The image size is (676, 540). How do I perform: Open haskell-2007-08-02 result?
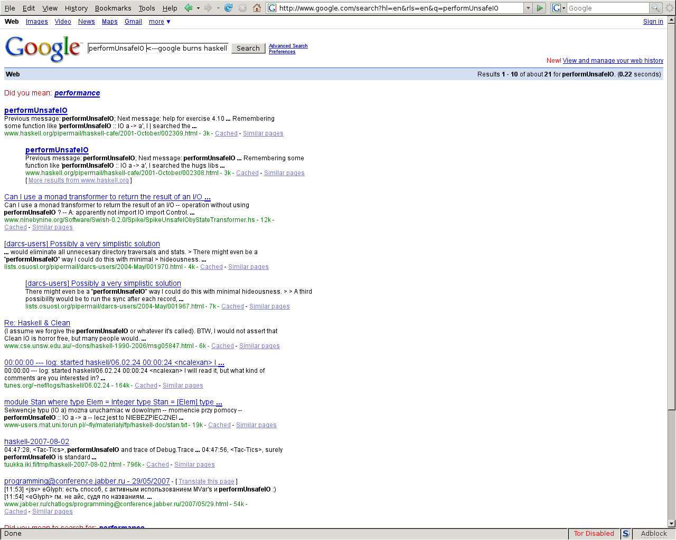36,441
